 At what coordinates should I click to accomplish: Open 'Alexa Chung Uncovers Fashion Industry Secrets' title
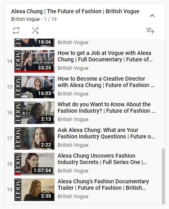pos(102,159)
